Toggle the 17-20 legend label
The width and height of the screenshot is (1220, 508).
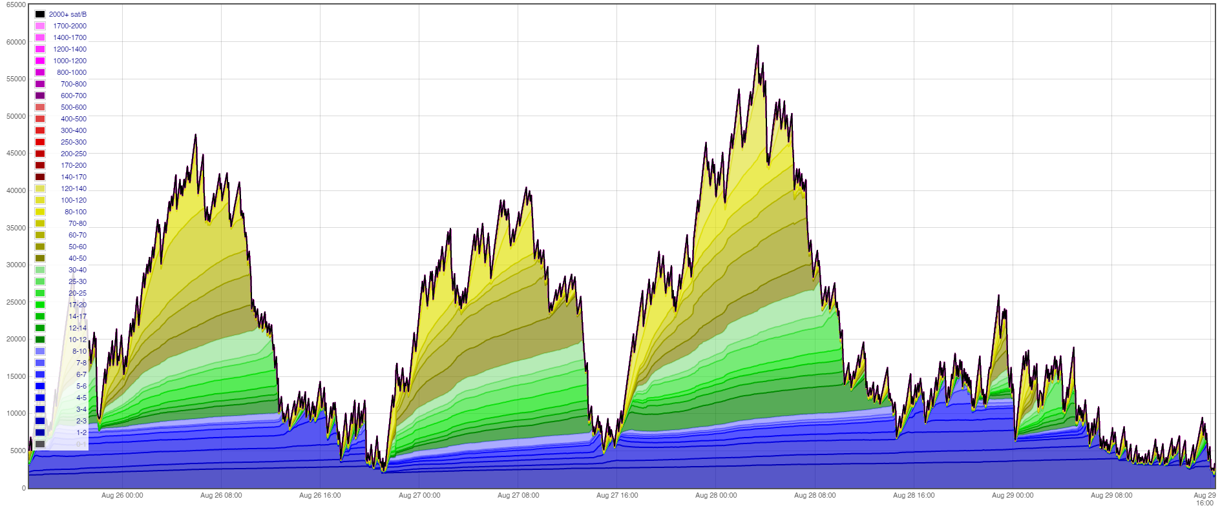click(x=78, y=305)
